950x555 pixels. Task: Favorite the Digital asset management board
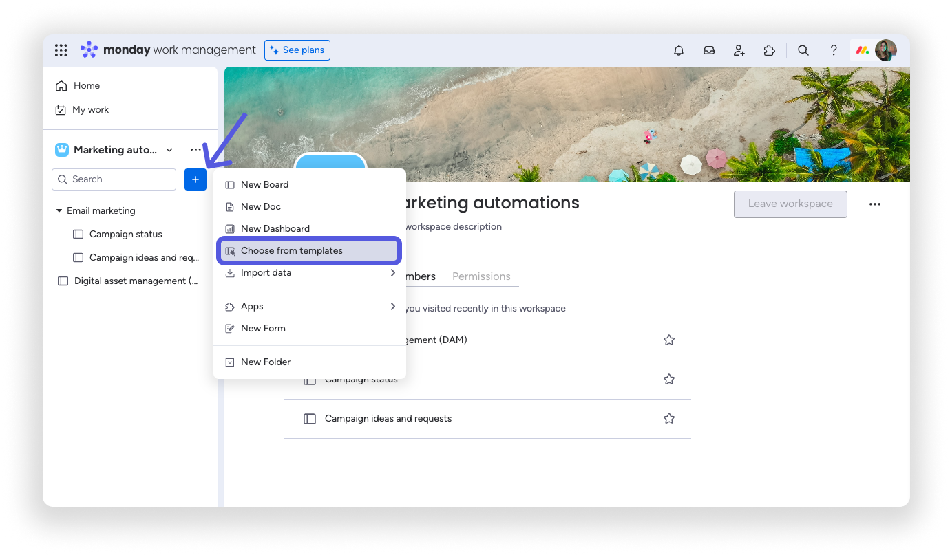point(668,340)
